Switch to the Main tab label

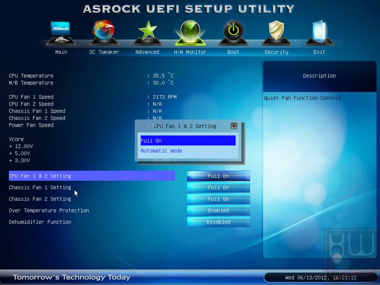click(61, 52)
